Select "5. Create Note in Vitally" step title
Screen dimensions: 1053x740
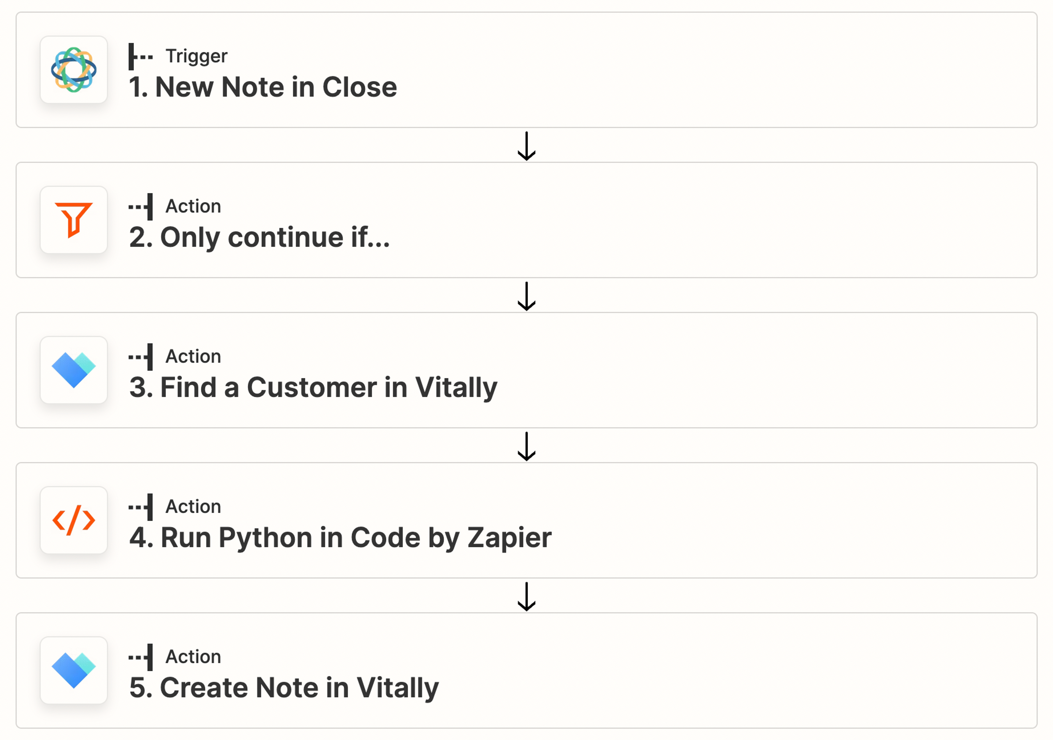[284, 688]
